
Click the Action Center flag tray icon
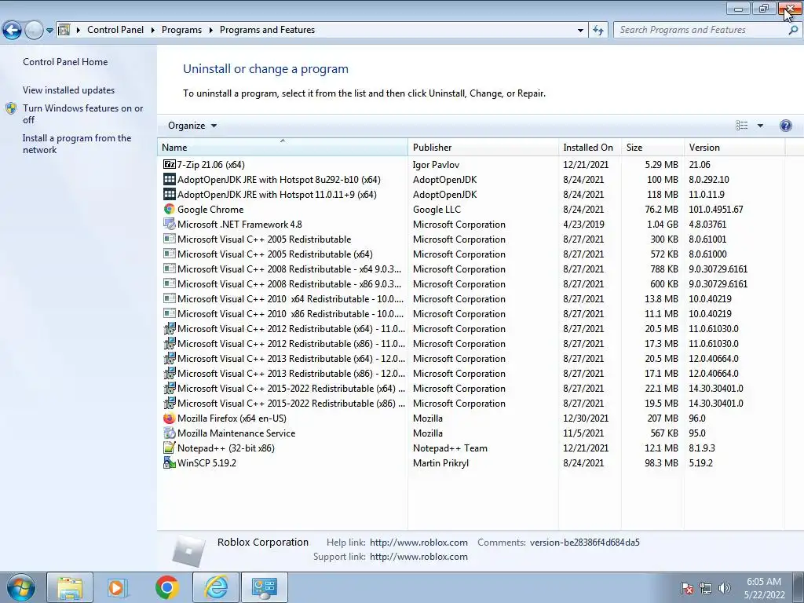click(687, 588)
